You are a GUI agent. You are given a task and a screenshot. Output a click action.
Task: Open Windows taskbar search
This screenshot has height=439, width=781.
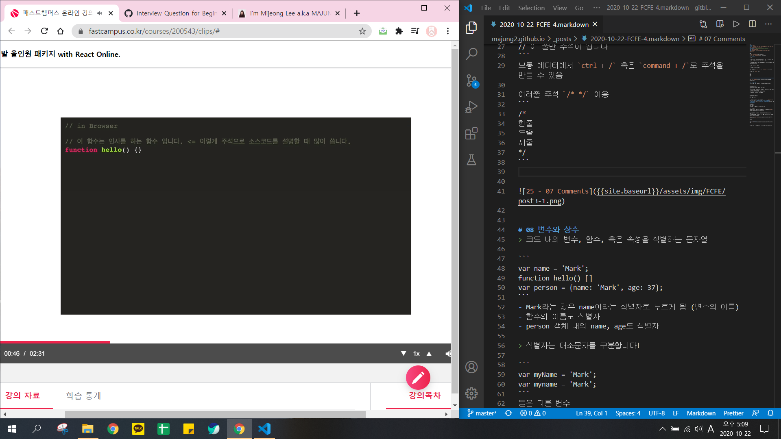coord(37,429)
